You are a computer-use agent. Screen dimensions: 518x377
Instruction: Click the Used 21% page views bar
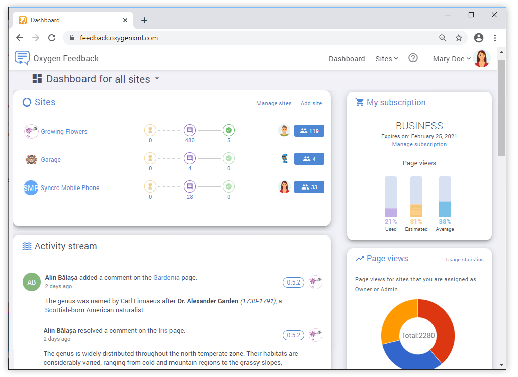[x=390, y=197]
